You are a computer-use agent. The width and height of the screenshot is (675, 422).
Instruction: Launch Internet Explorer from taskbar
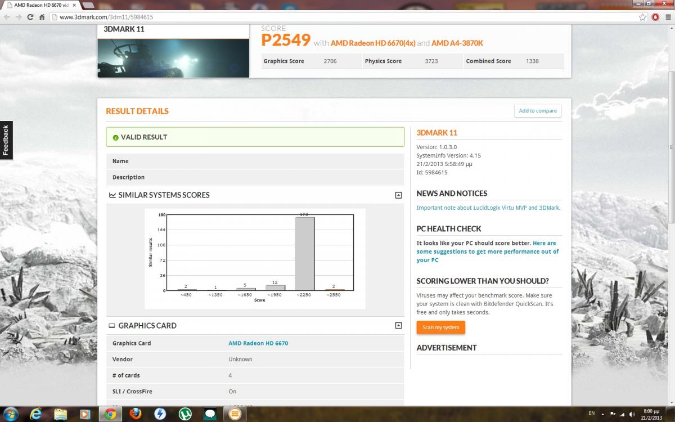coord(36,414)
